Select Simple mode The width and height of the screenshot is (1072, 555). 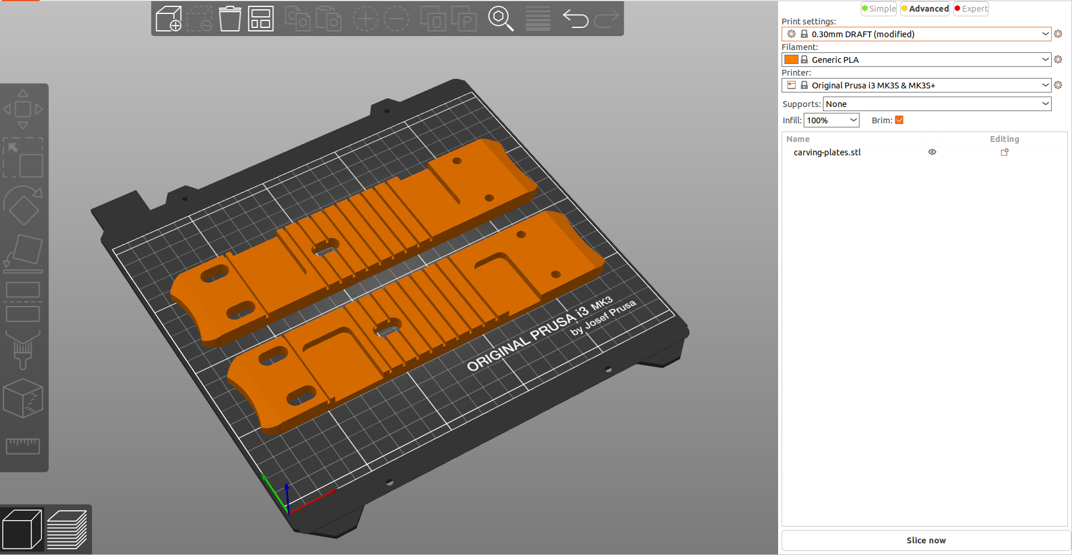coord(879,9)
